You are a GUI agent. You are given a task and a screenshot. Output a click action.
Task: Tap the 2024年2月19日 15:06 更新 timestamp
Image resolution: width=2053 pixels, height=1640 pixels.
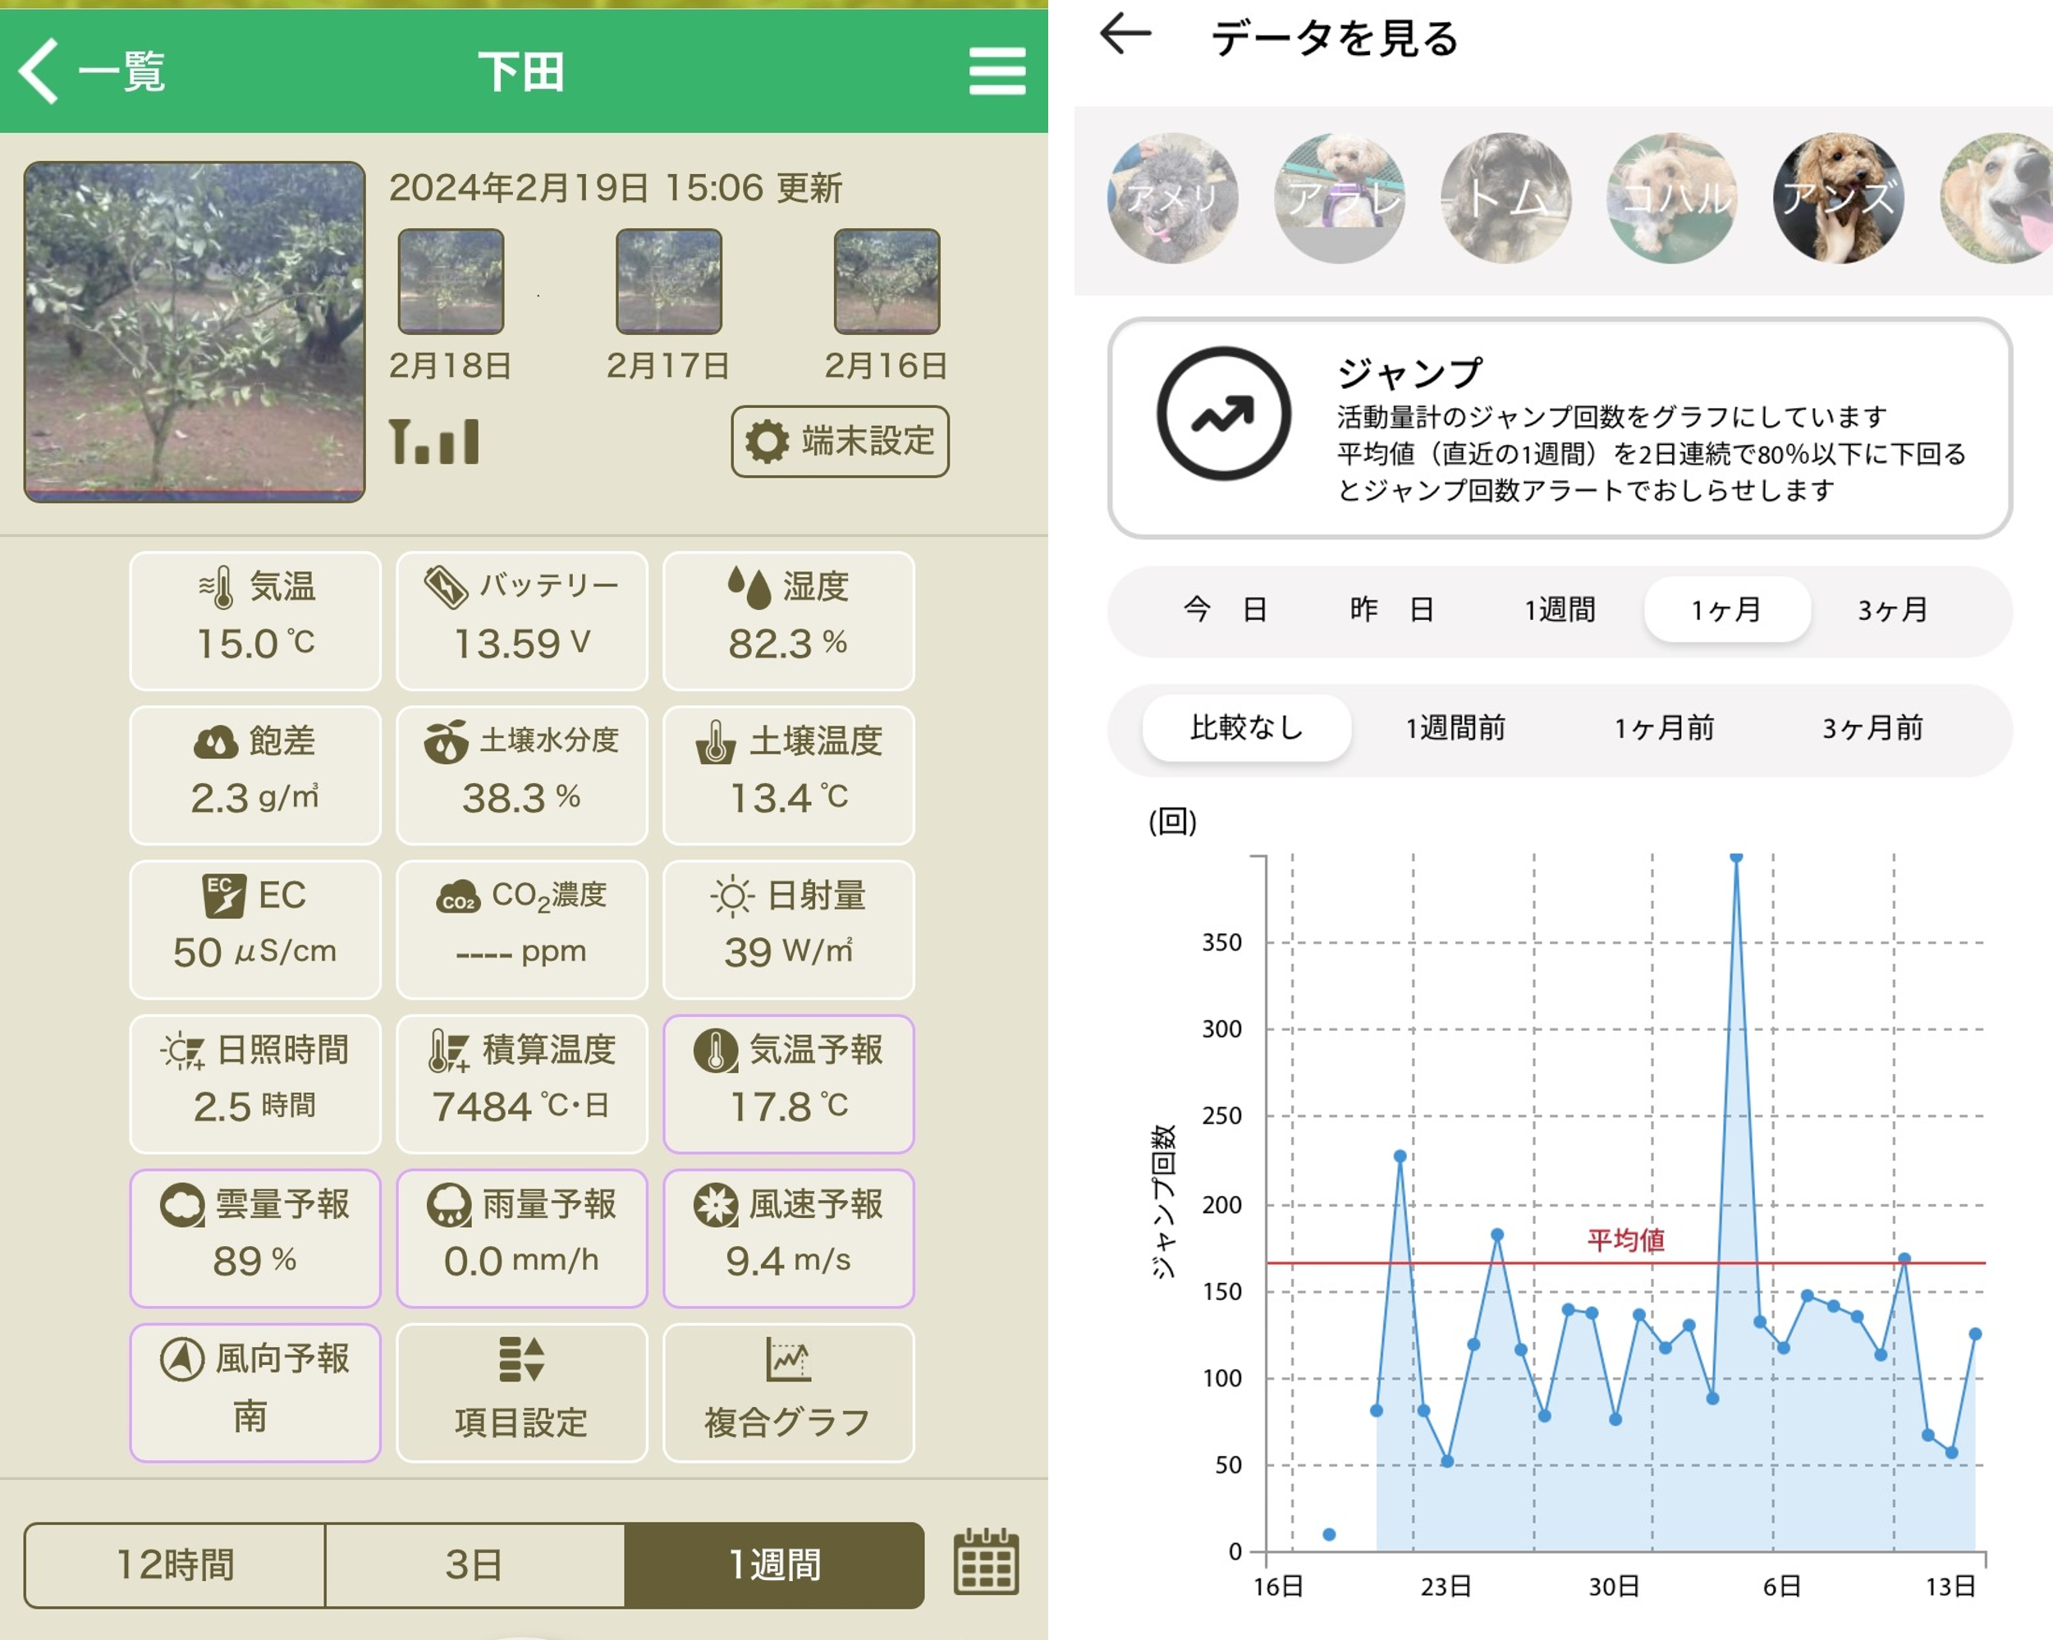click(615, 188)
